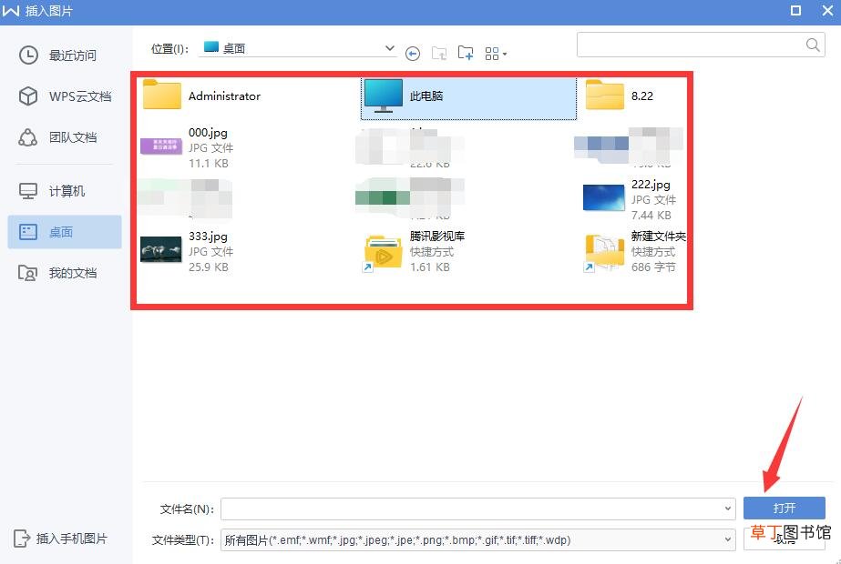Open 我的文档 in the sidebar
This screenshot has height=564, width=841.
tap(58, 273)
